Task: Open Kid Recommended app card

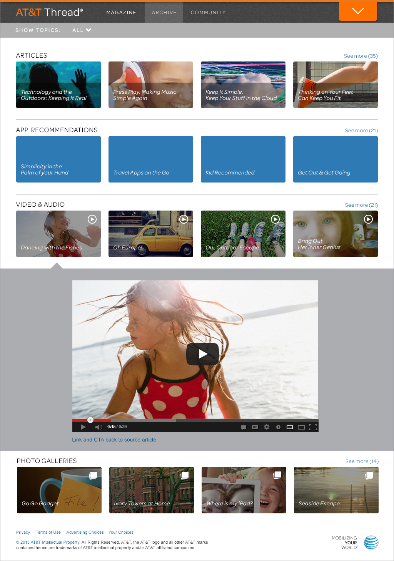Action: [x=243, y=159]
